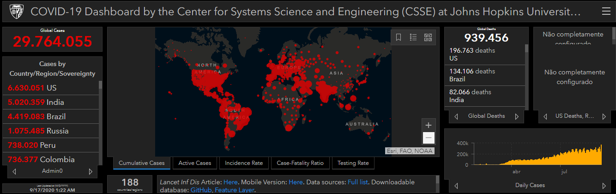Switch to Incidence Rate tab

[x=244, y=163]
